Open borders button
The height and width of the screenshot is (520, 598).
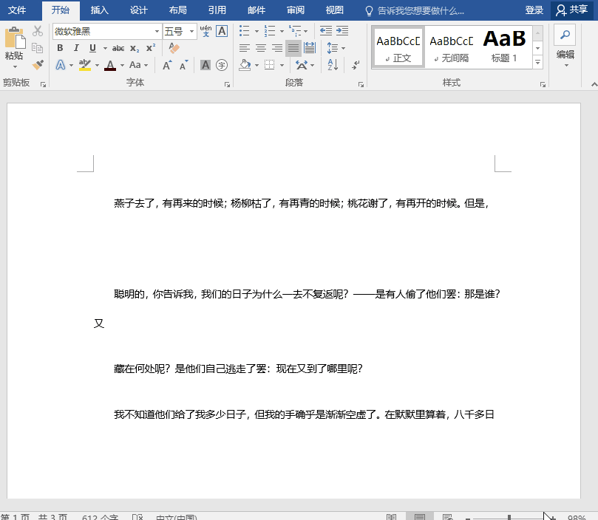pyautogui.click(x=270, y=65)
